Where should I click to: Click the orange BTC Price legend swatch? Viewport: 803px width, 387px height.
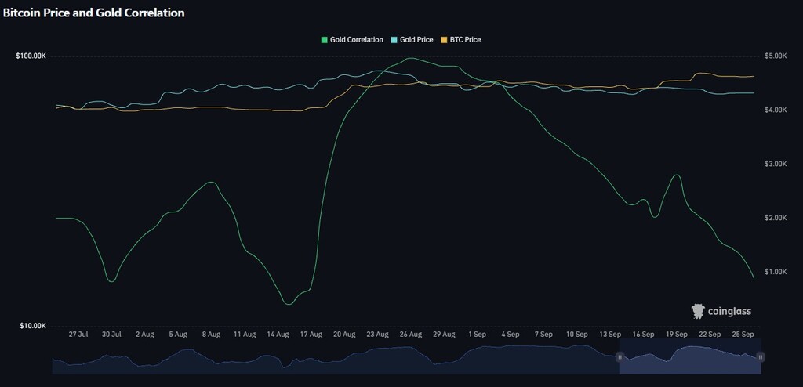(x=444, y=39)
